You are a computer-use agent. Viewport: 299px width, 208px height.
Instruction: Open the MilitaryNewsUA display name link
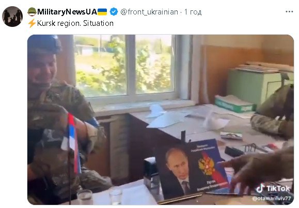pos(67,12)
